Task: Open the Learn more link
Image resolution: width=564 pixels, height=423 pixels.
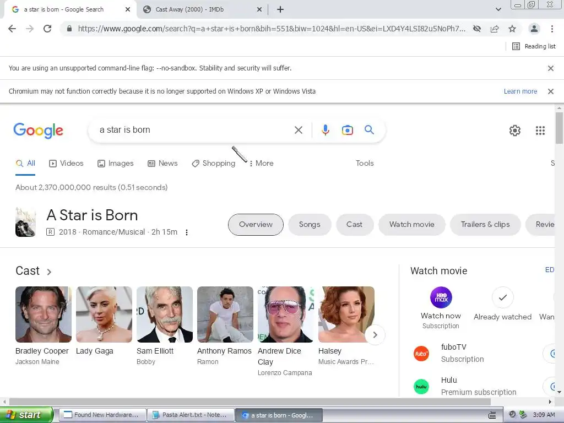Action: [520, 91]
